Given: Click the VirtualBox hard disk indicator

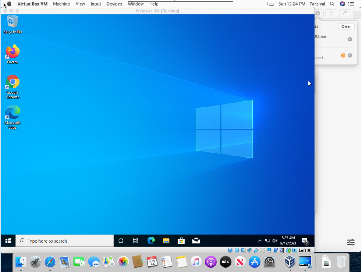Looking at the screenshot, I should click(230, 250).
